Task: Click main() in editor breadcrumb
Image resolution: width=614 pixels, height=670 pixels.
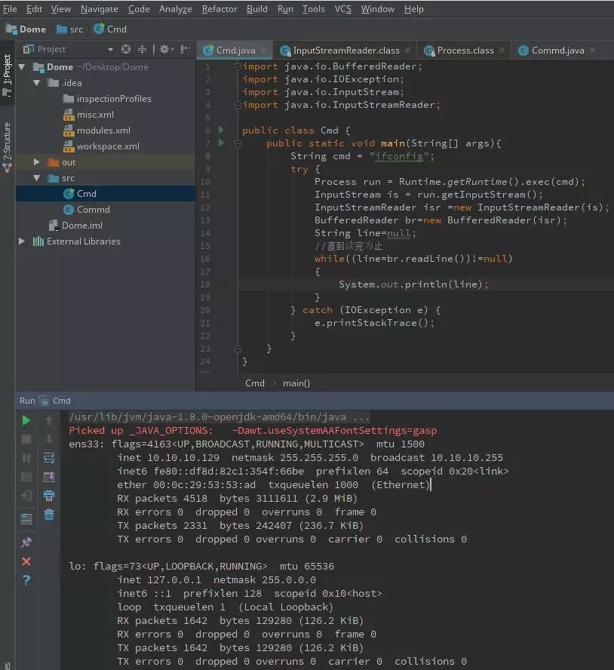Action: 296,383
